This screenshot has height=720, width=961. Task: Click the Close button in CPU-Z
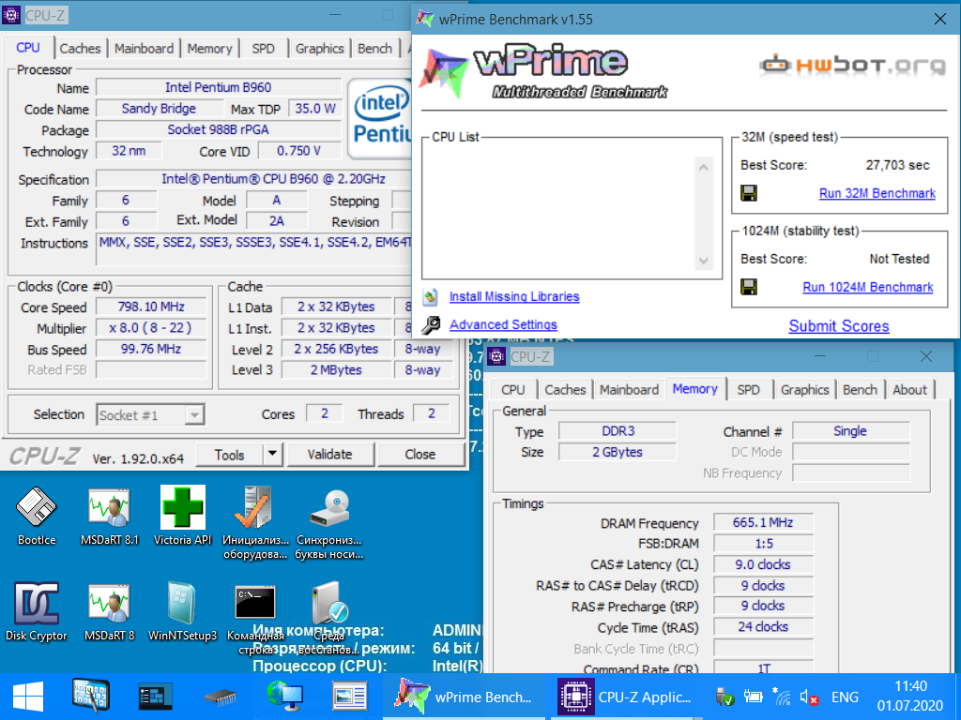(x=420, y=455)
